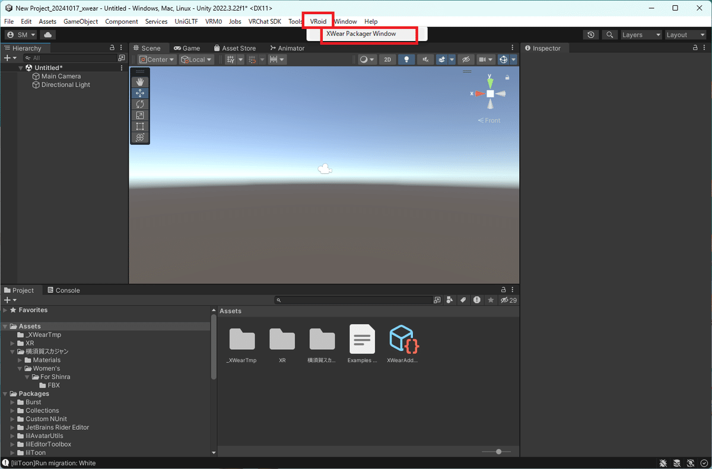
Task: Switch to the Console tab
Action: coord(62,291)
